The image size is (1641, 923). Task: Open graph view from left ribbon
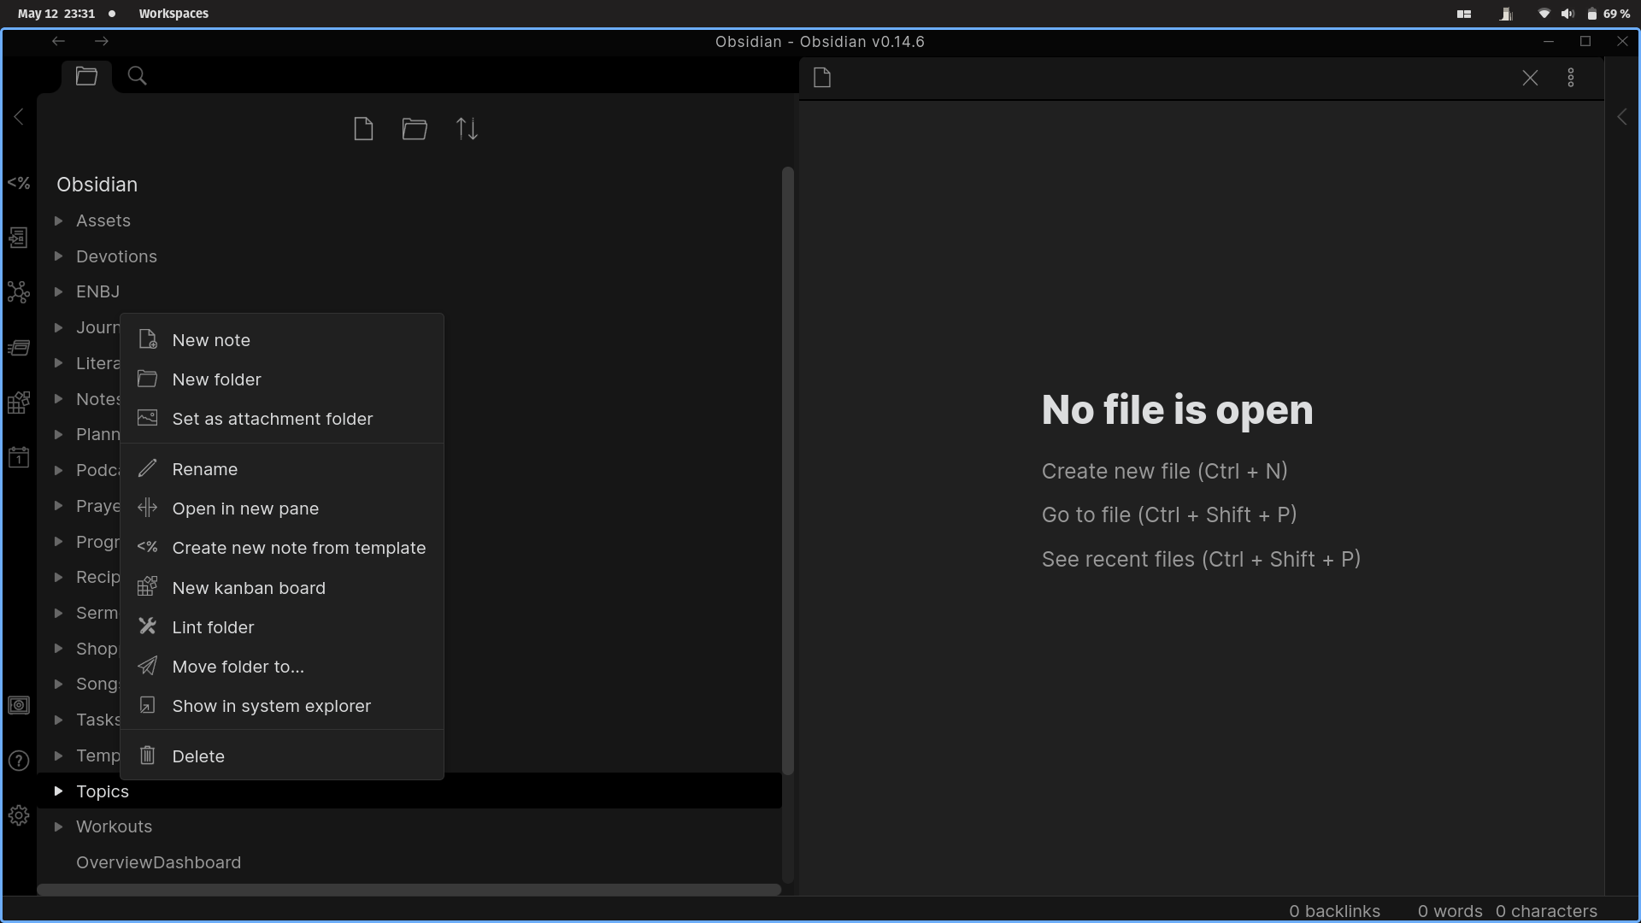[19, 292]
